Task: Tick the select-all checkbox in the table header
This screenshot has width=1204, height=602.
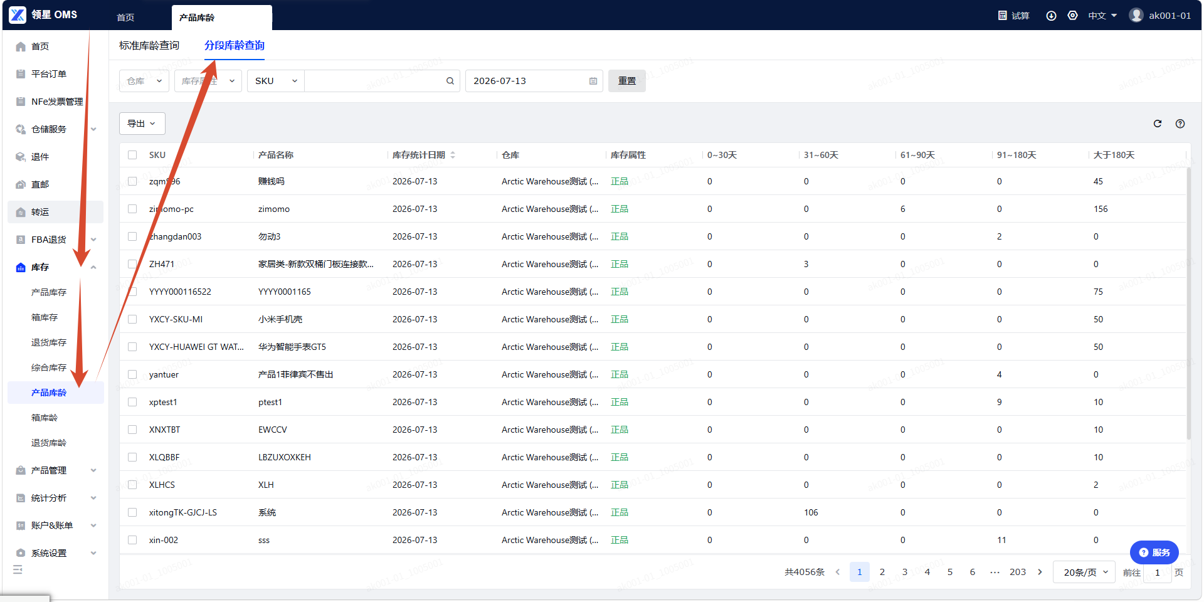Action: pos(132,155)
